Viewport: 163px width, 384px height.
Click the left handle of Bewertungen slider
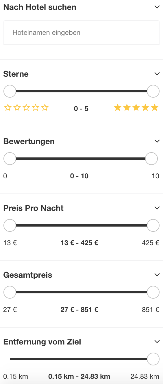click(10, 159)
